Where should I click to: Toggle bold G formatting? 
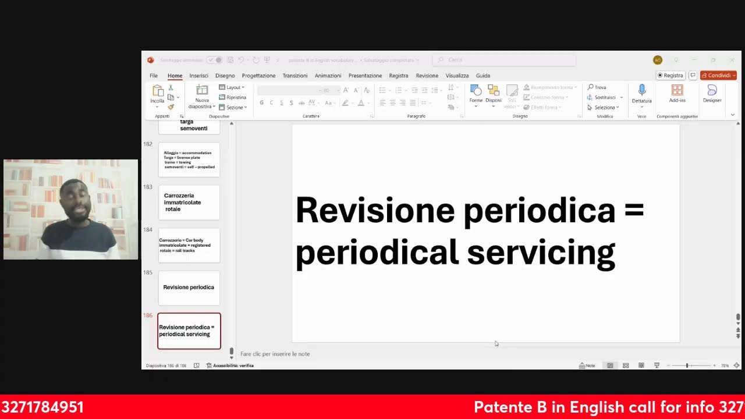pyautogui.click(x=262, y=102)
